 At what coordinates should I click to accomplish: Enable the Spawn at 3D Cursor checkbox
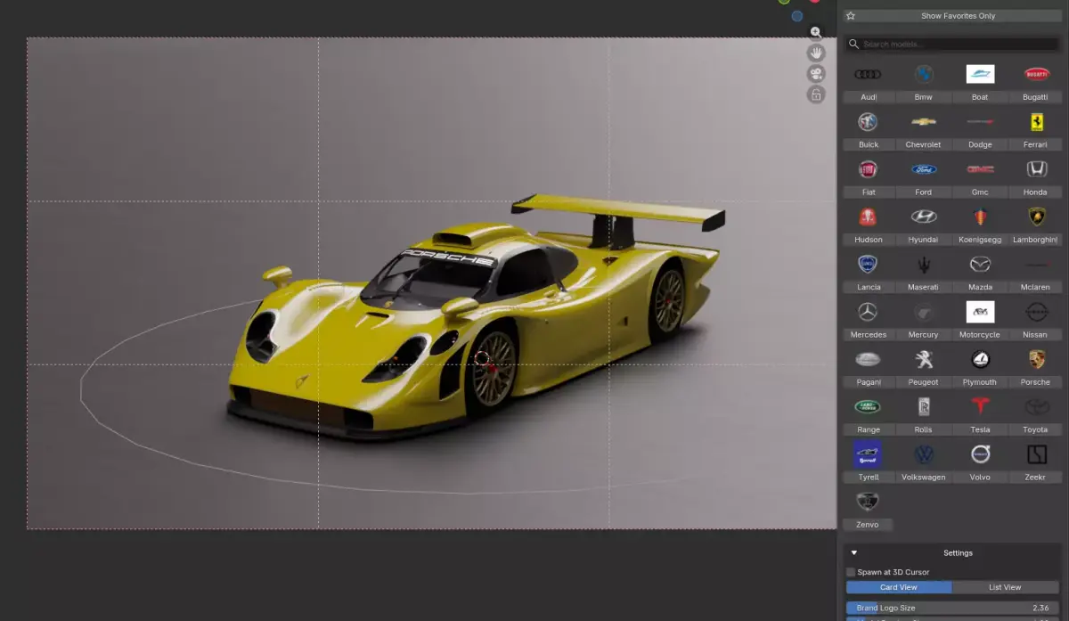[851, 572]
